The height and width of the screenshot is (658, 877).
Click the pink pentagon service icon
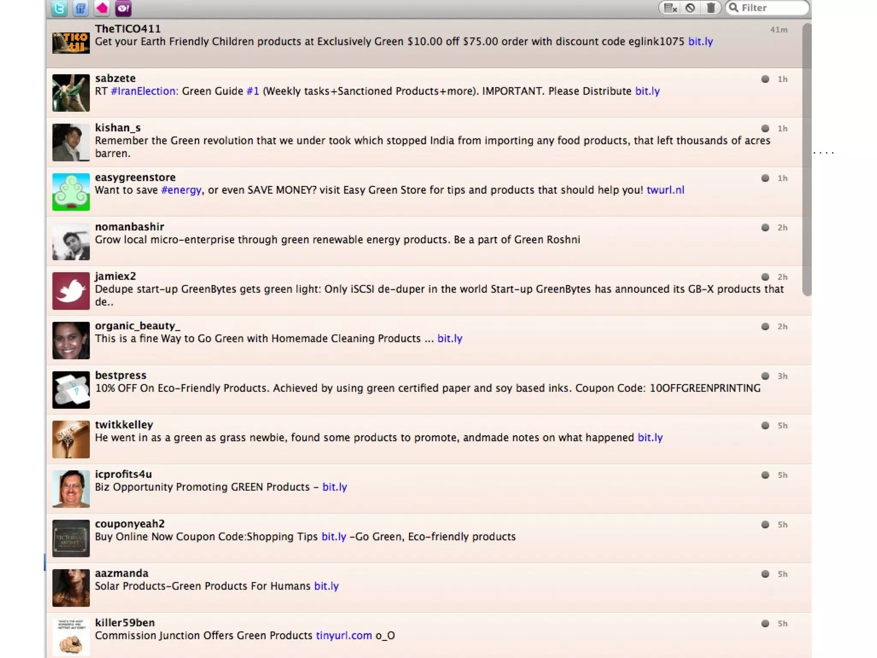[102, 8]
